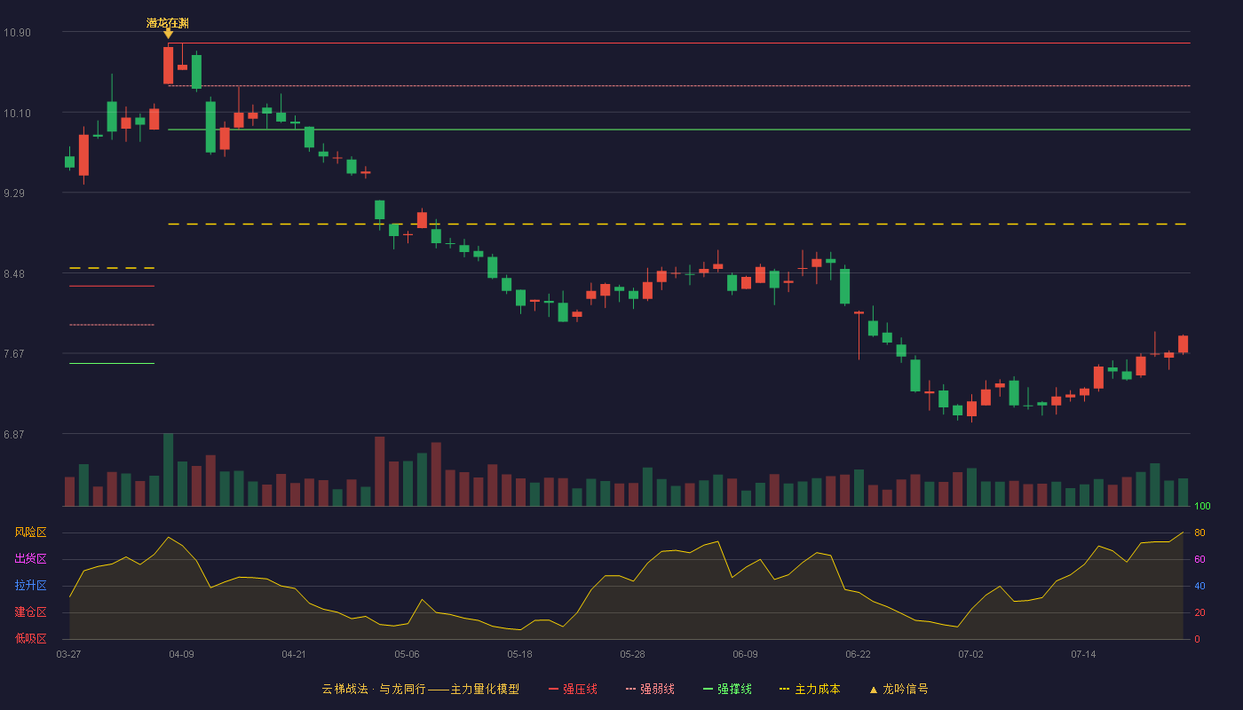Viewport: 1243px width, 710px height.
Task: Click the long solid red pressure line
Action: coord(679,43)
